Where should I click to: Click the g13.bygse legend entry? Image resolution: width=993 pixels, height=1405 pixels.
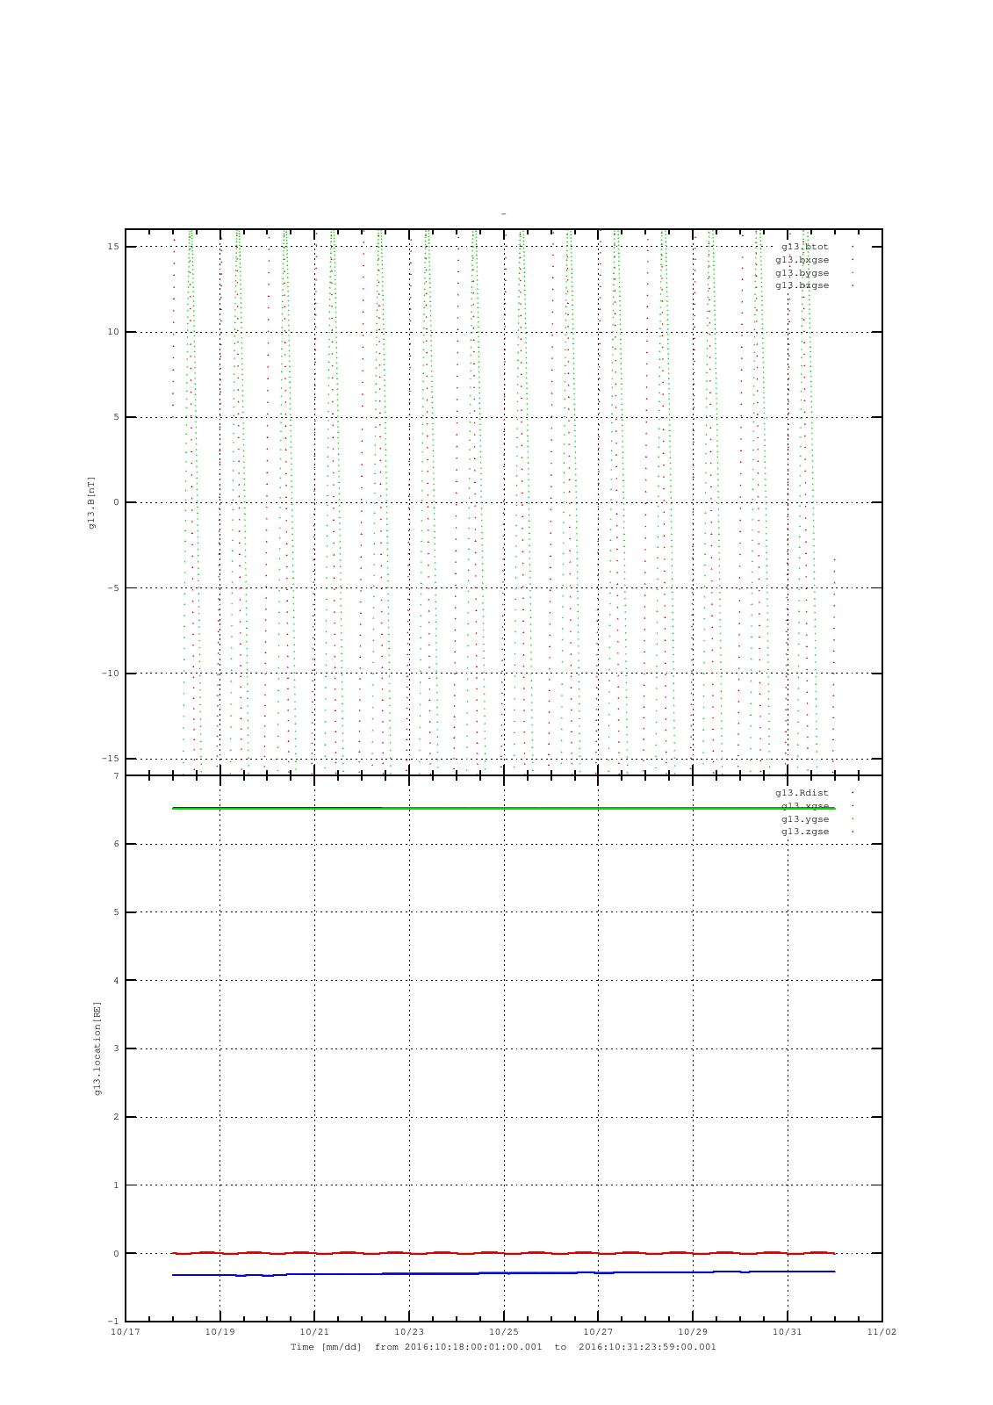pos(802,273)
